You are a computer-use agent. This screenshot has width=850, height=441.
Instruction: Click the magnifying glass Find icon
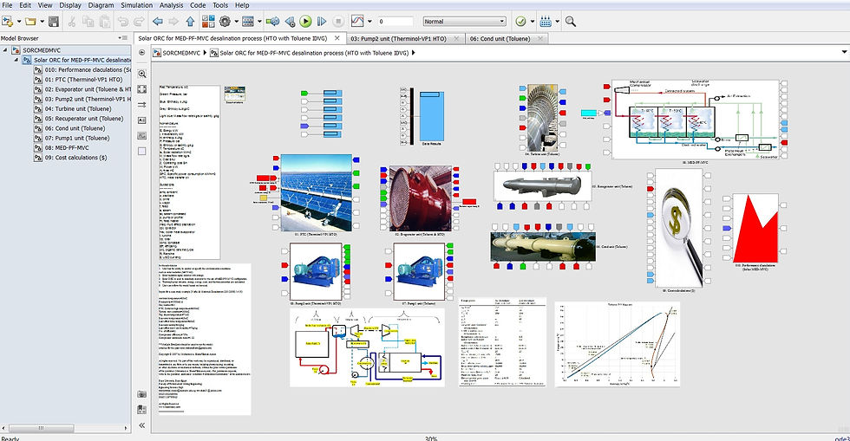pos(571,22)
